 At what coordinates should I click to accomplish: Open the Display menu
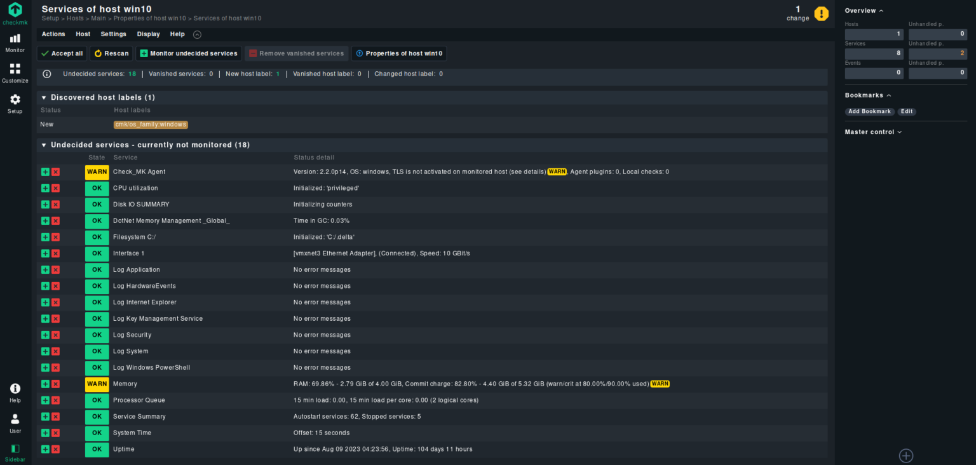pos(148,34)
